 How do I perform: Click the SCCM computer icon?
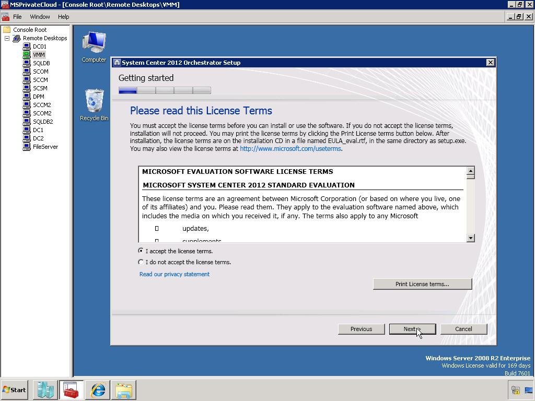[x=27, y=80]
